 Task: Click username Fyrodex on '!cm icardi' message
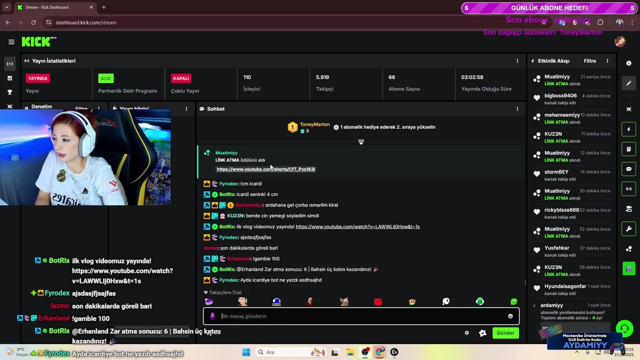pyautogui.click(x=229, y=183)
